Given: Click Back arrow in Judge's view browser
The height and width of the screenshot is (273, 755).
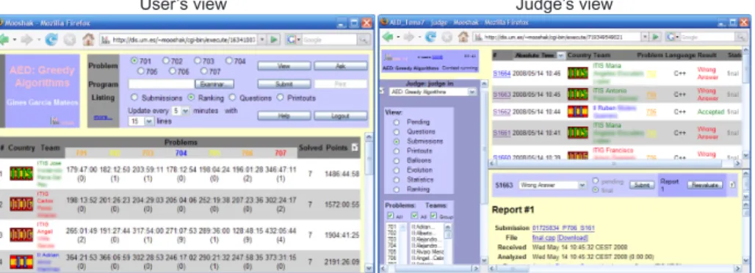Looking at the screenshot, I should pyautogui.click(x=388, y=37).
